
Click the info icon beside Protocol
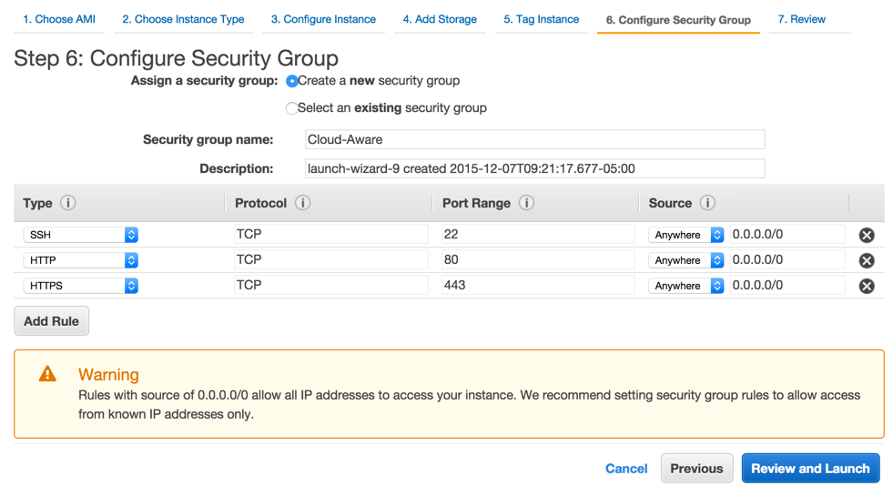pyautogui.click(x=302, y=203)
